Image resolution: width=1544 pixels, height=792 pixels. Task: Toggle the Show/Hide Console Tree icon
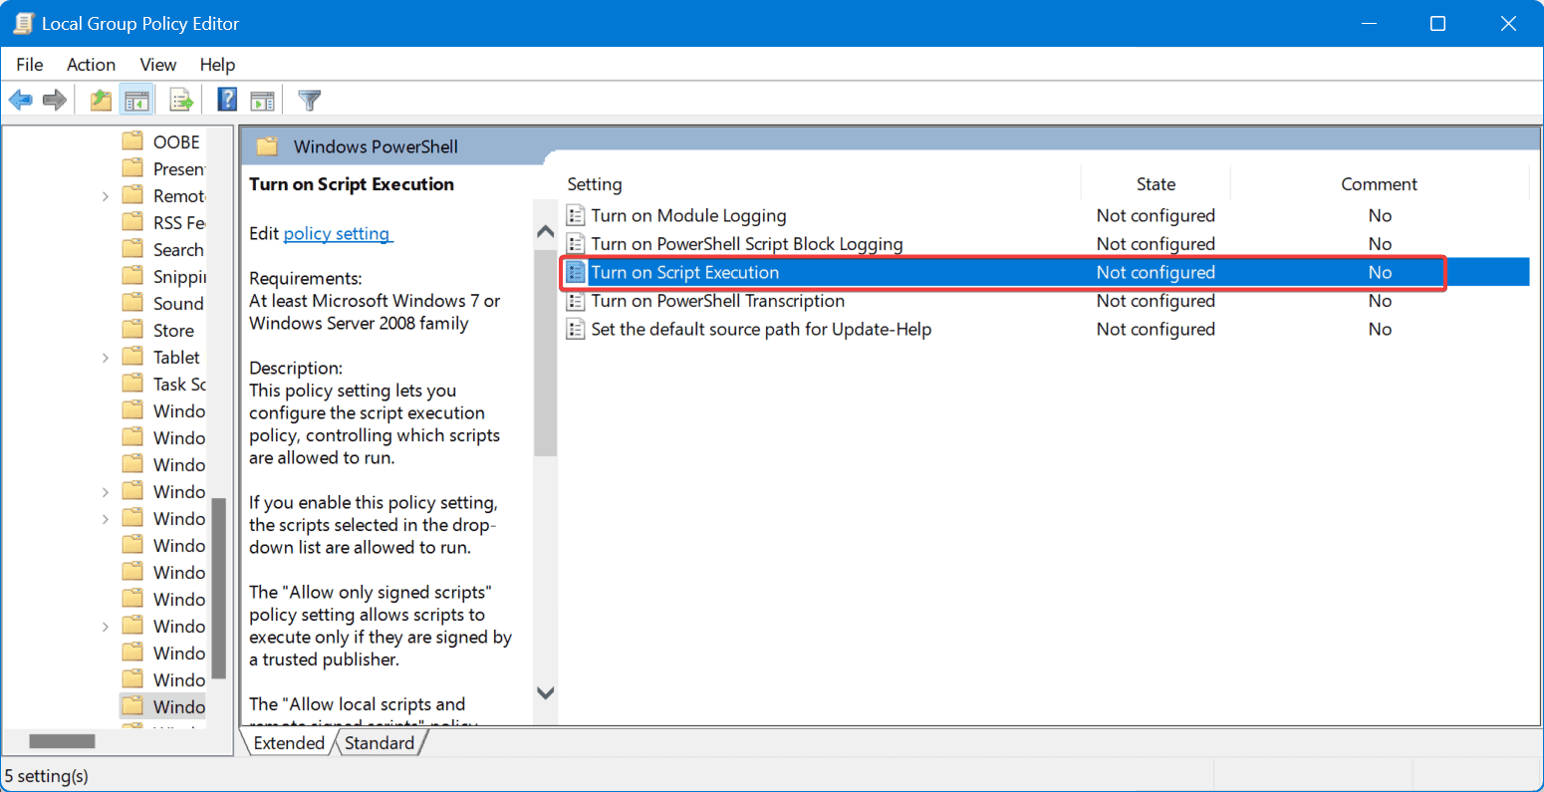click(136, 100)
